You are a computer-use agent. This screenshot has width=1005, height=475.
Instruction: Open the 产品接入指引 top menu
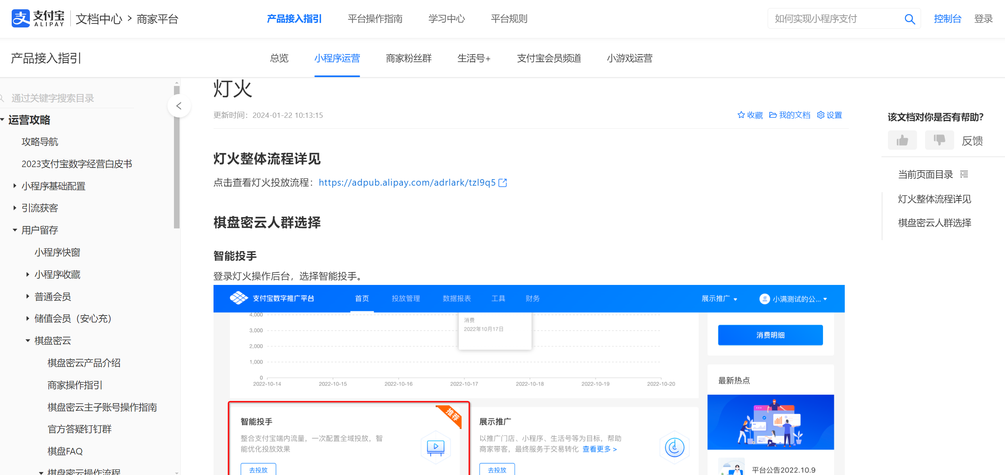click(294, 19)
